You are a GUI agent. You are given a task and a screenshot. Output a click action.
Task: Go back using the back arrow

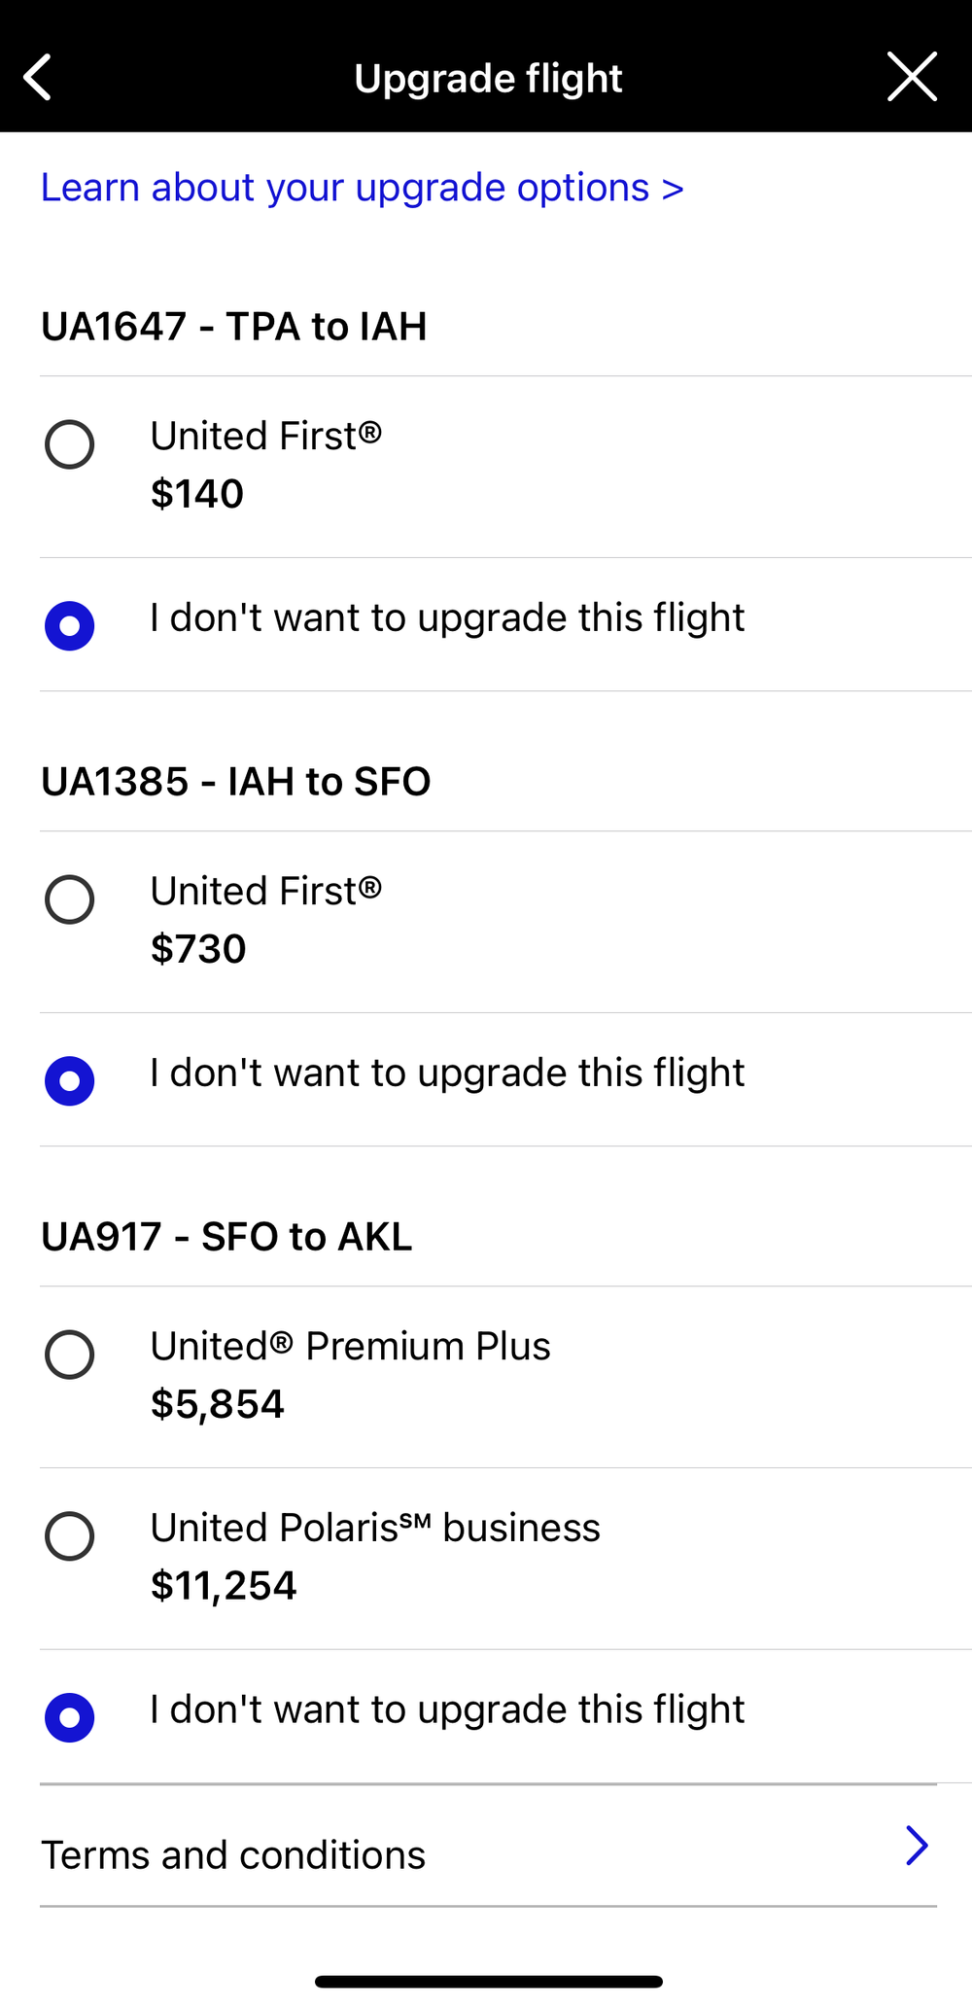(x=38, y=78)
